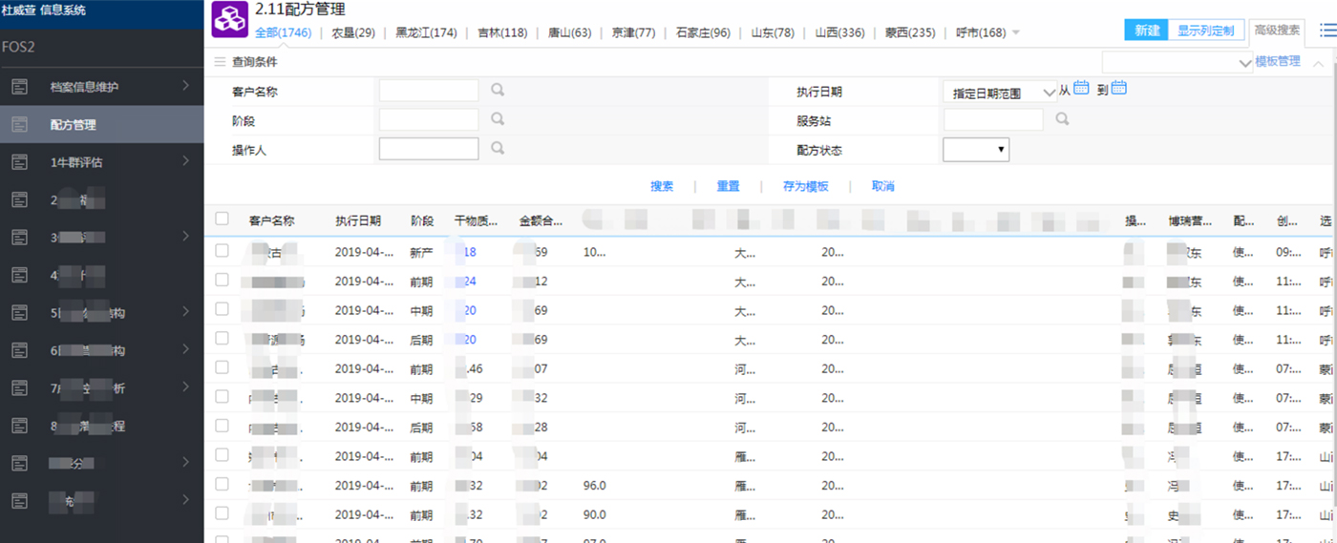The height and width of the screenshot is (543, 1337).
Task: Expand the 档案信息维护 sidebar menu chevron
Action: [x=186, y=87]
